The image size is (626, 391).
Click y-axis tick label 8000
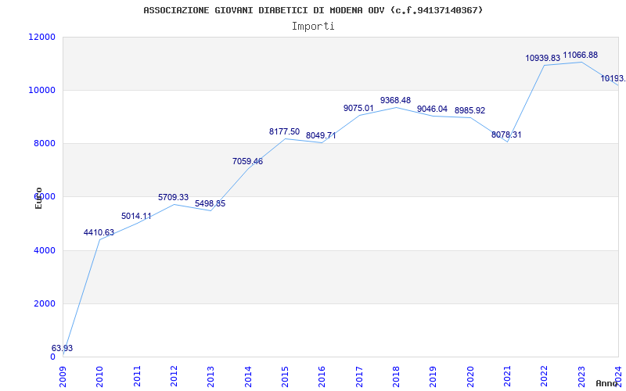click(x=44, y=144)
